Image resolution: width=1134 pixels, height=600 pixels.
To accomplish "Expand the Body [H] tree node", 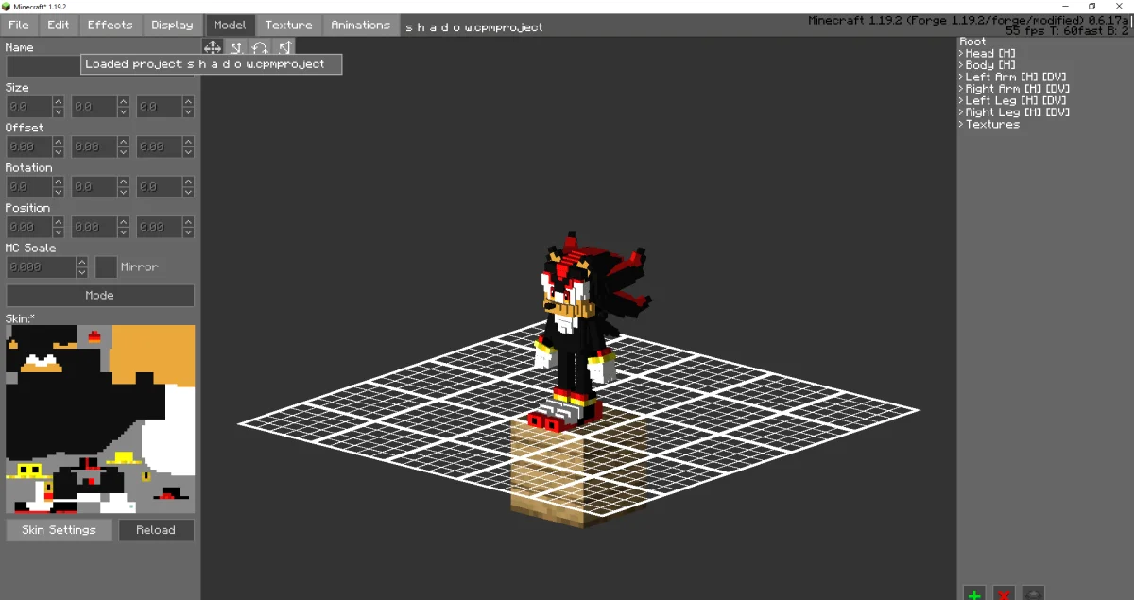I will 961,65.
